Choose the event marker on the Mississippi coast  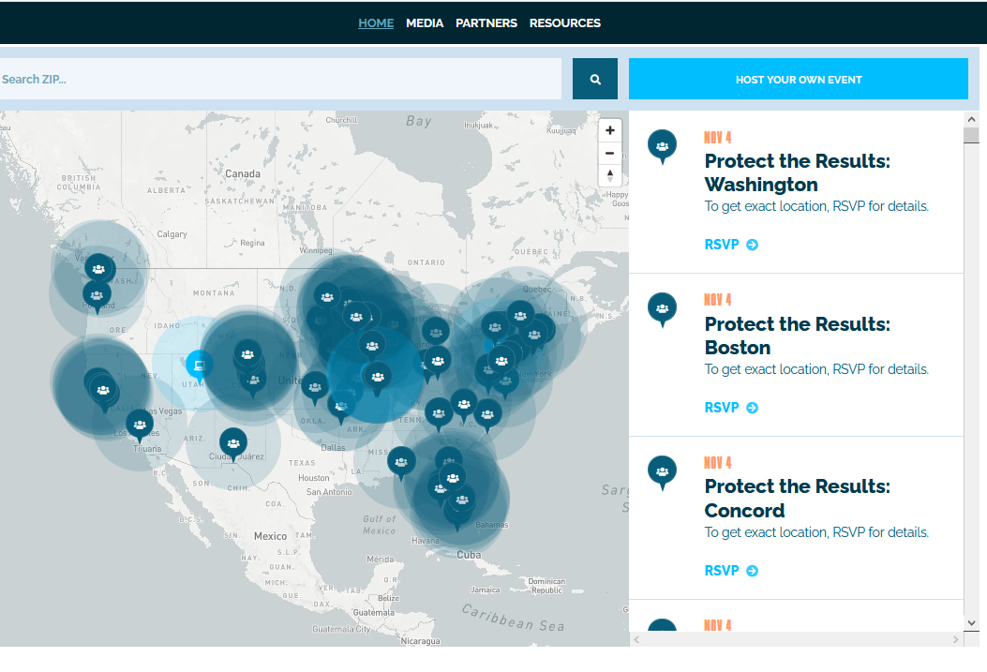point(401,463)
